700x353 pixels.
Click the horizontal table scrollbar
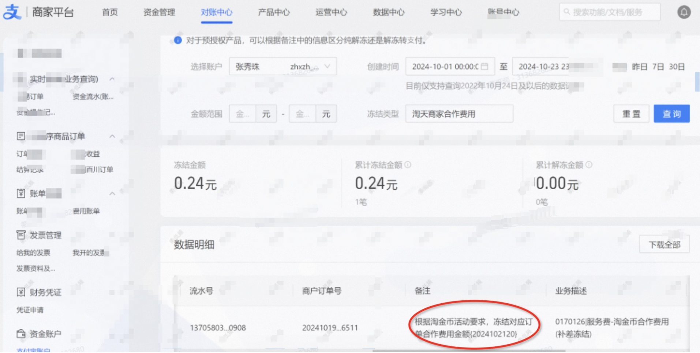pyautogui.click(x=468, y=351)
